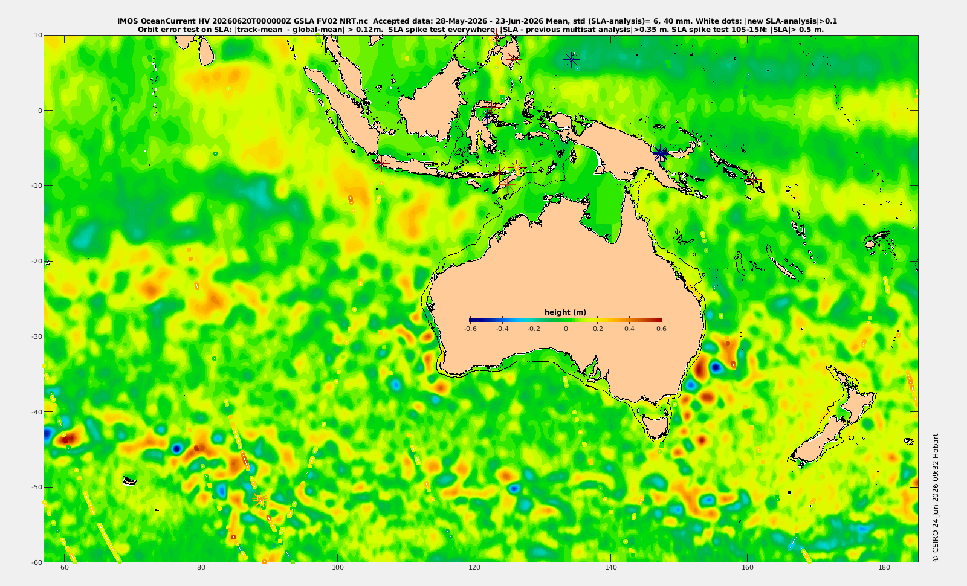Click the dark blue star marker on New Guinea's coast
Viewport: 967px width, 586px height.
pos(660,153)
